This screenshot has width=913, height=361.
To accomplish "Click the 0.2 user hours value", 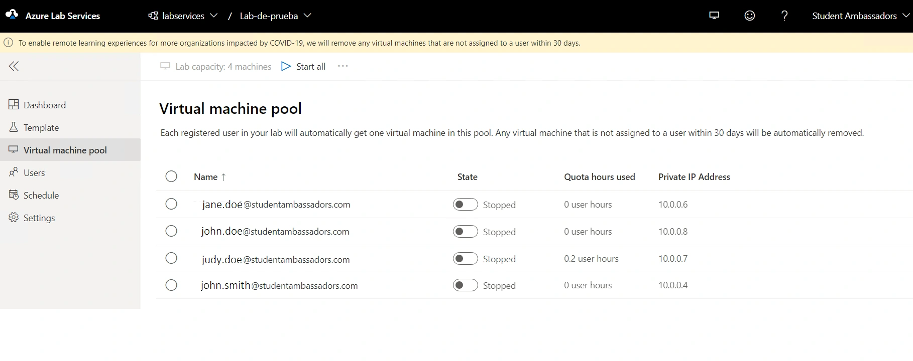I will [x=591, y=259].
